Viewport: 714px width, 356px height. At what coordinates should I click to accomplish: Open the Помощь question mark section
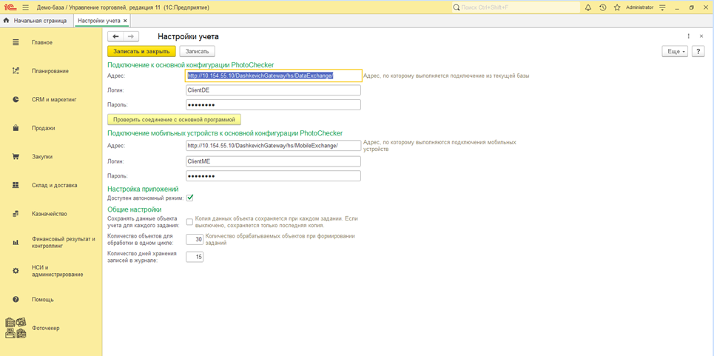coord(16,300)
